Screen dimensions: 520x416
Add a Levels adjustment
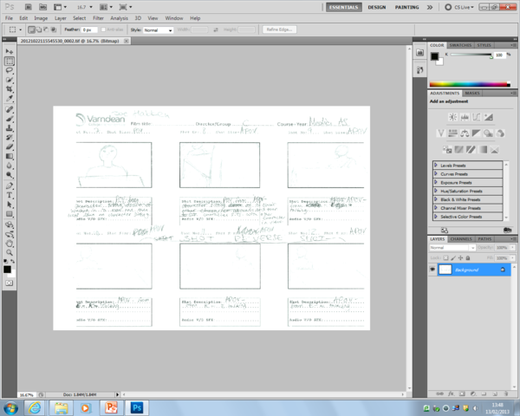pyautogui.click(x=465, y=117)
